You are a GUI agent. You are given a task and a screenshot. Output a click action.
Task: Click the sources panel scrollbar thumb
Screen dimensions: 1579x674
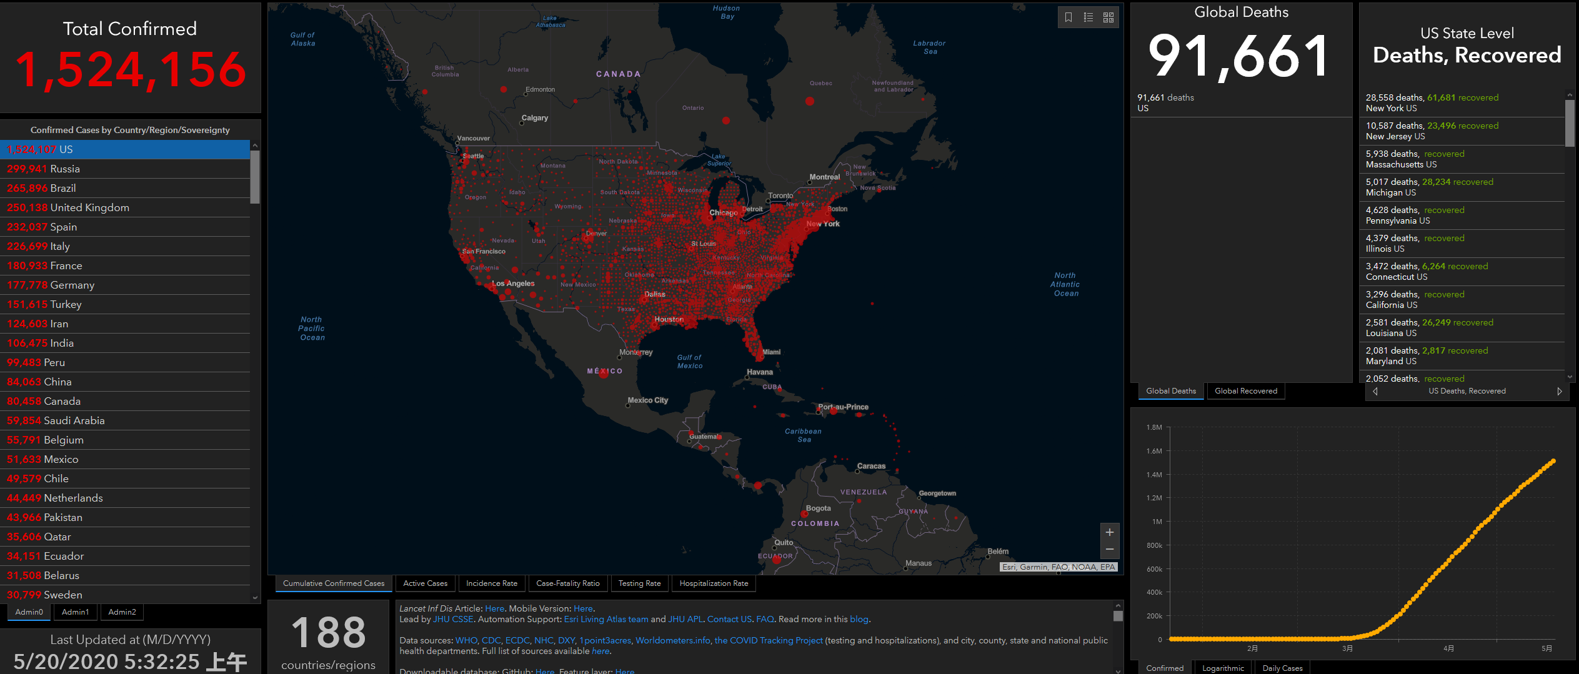point(1118,616)
